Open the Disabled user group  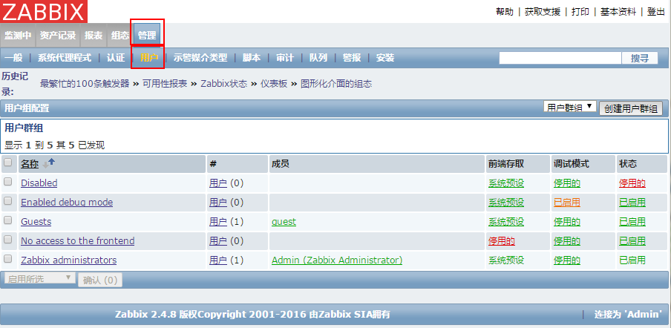[x=39, y=183]
